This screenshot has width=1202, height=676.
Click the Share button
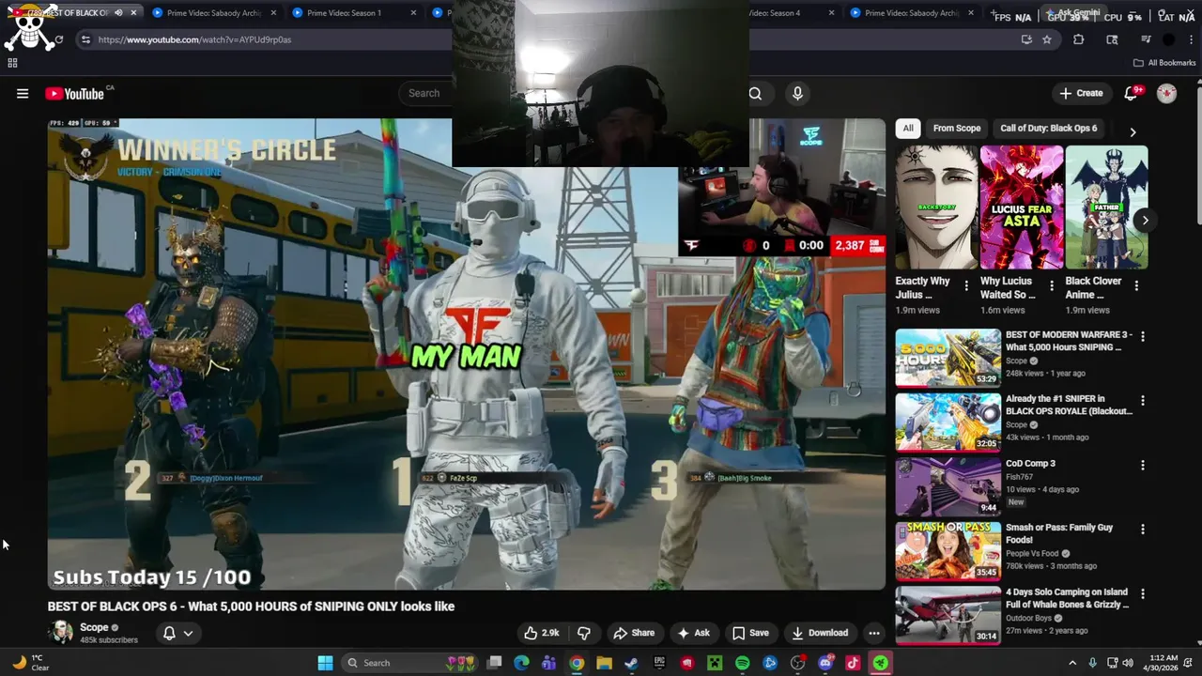point(634,633)
